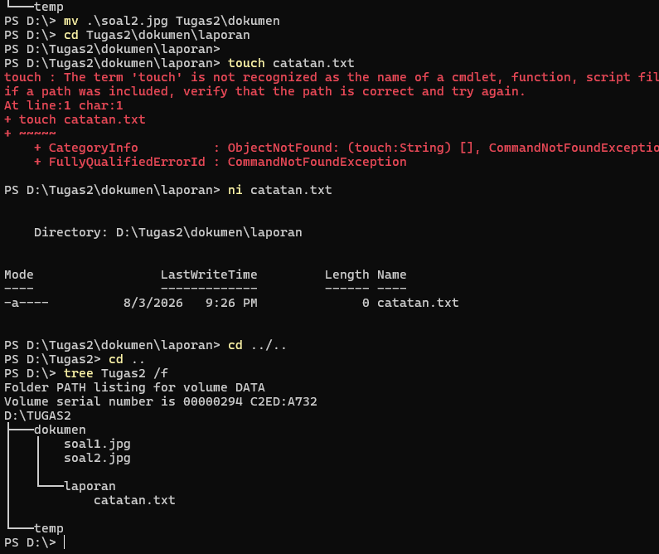Click the 'cd ../..' command line
659x554 pixels.
tap(257, 345)
